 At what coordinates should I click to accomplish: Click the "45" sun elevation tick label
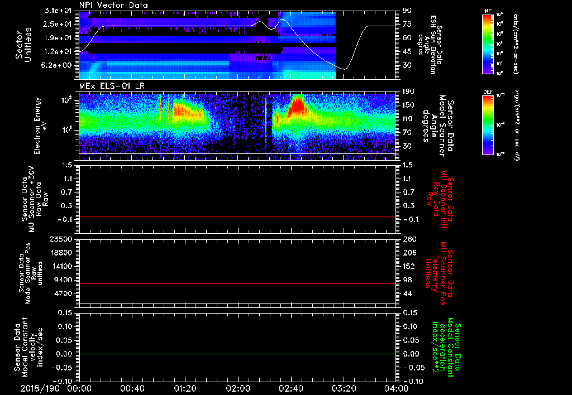[x=407, y=52]
